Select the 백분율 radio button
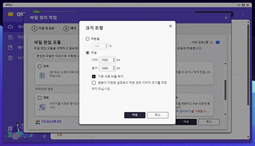Screen dimensions: 255x146 (88, 38)
